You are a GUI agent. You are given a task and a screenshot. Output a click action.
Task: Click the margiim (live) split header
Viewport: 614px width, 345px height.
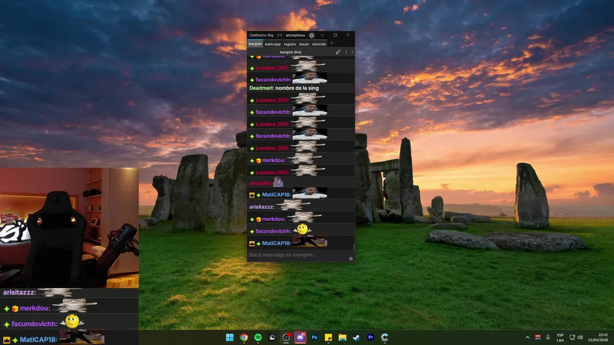pos(291,52)
